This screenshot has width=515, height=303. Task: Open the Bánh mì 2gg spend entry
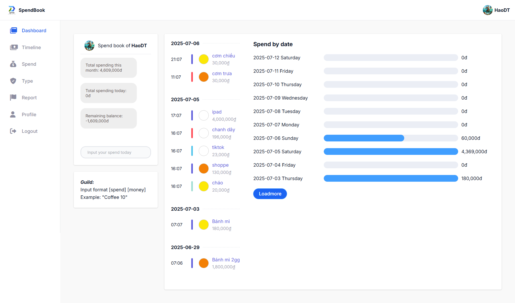(x=226, y=260)
